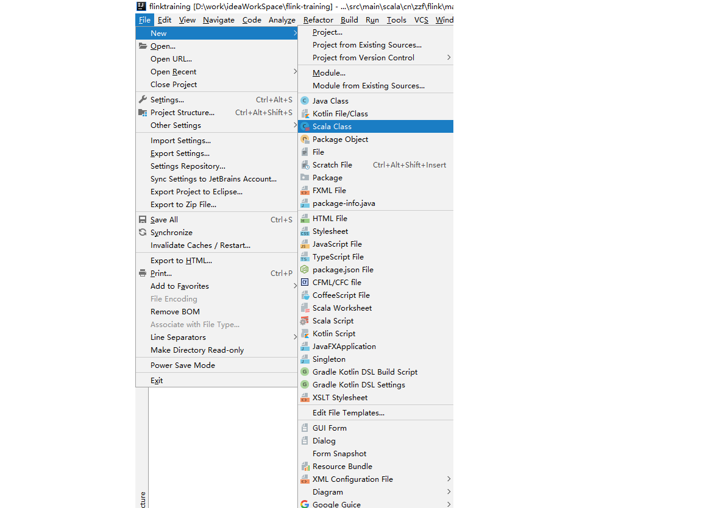Click the Java Class icon
Screen dimensions: 702x508
click(305, 101)
